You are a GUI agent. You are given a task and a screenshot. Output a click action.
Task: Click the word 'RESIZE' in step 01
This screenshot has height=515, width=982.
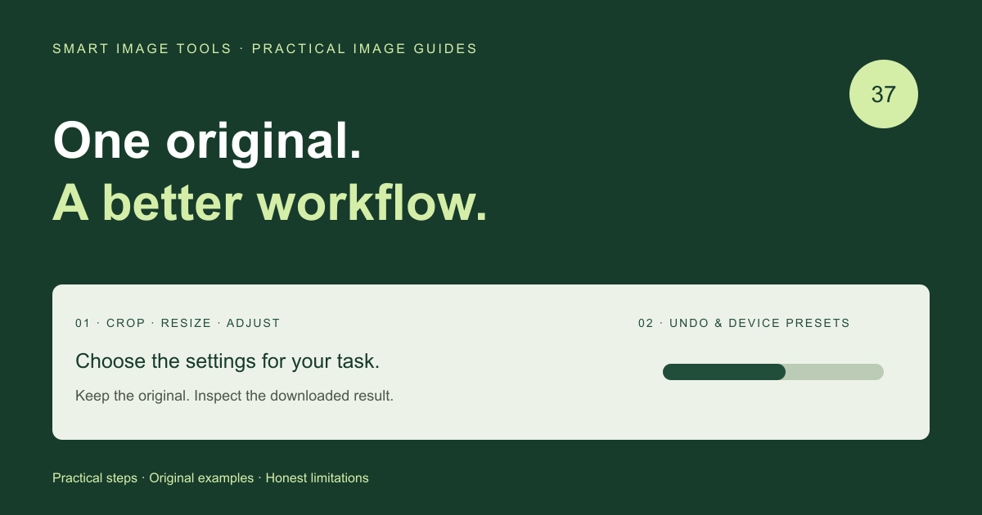click(186, 323)
